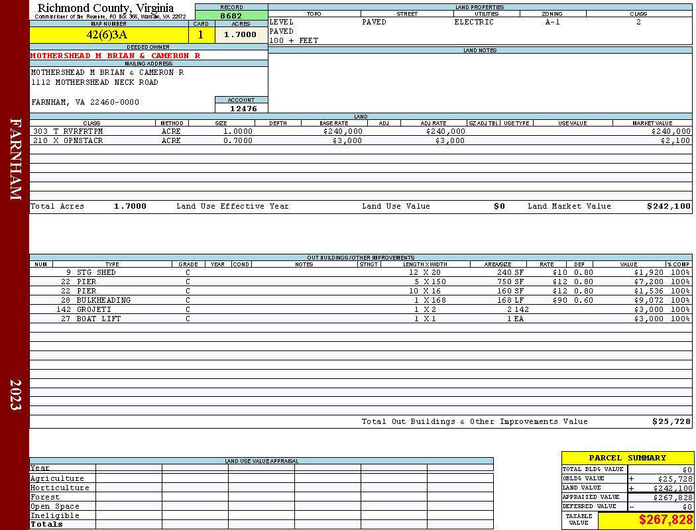Click the 168 LF area value
Viewport: 696px width, 530px height.
pyautogui.click(x=510, y=300)
